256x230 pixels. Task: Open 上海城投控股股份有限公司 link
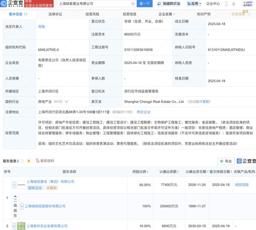pyautogui.click(x=45, y=206)
